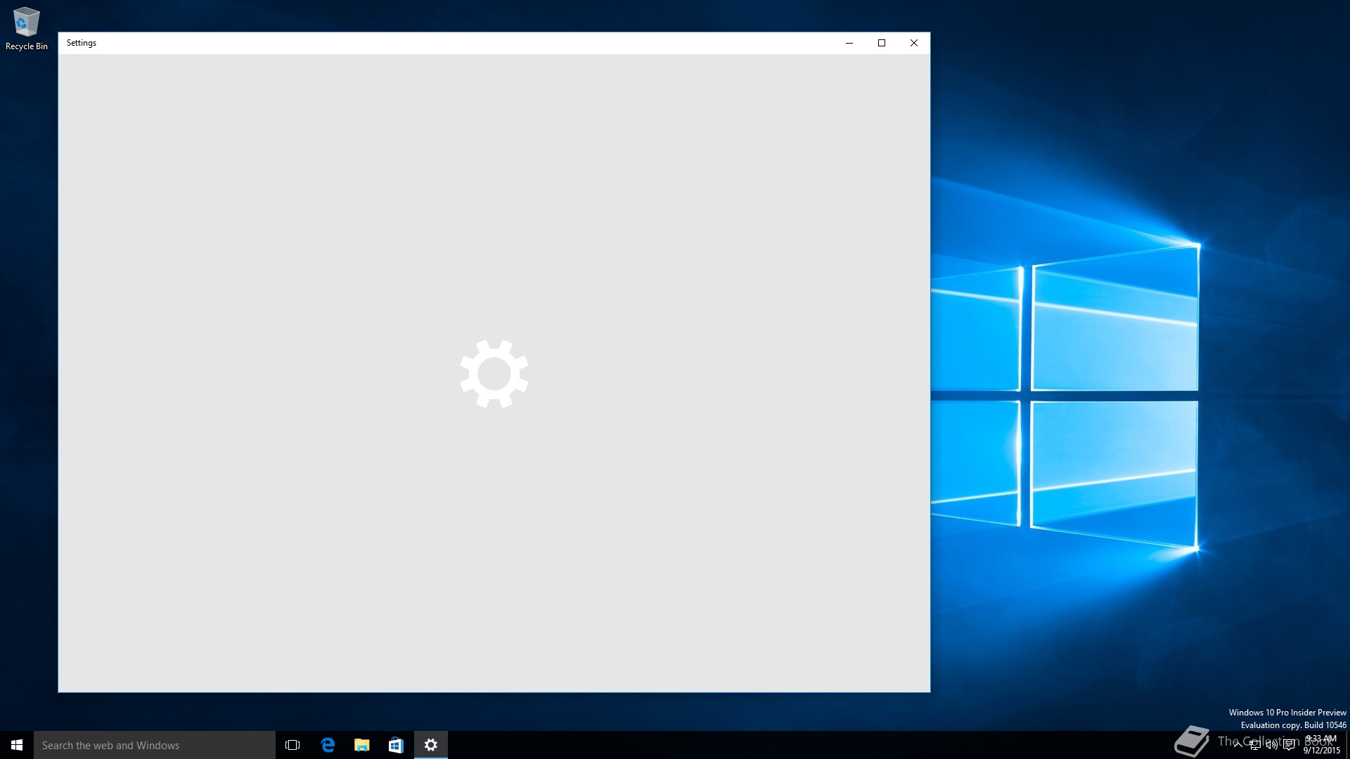The image size is (1350, 759).
Task: Open the Recycle Bin desktop icon
Action: 26,28
